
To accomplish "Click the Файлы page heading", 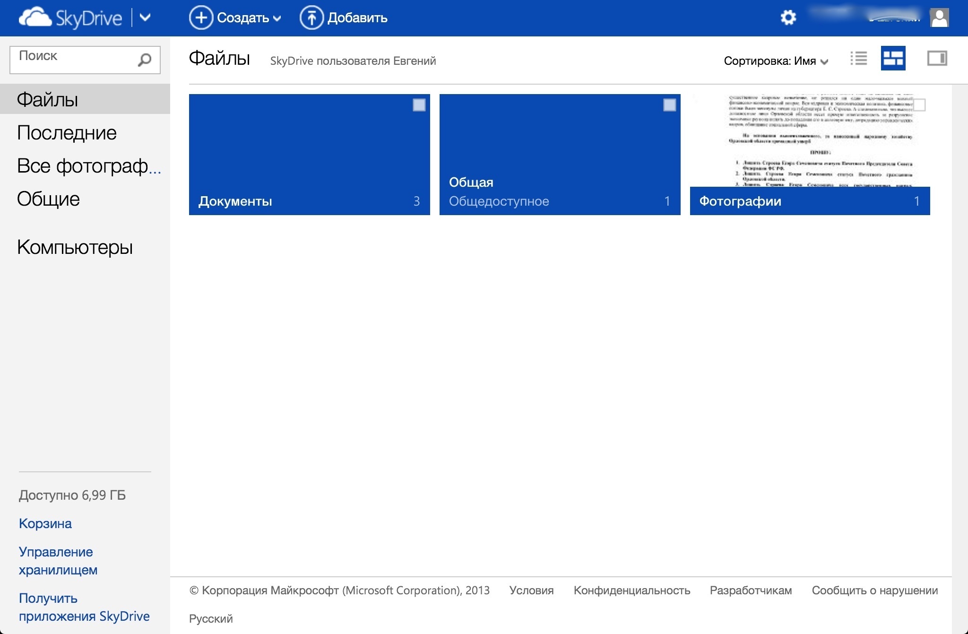I will (219, 59).
